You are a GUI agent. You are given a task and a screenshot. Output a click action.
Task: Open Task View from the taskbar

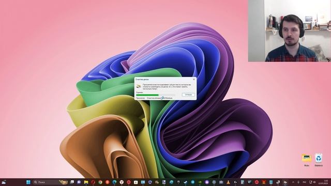point(72,182)
